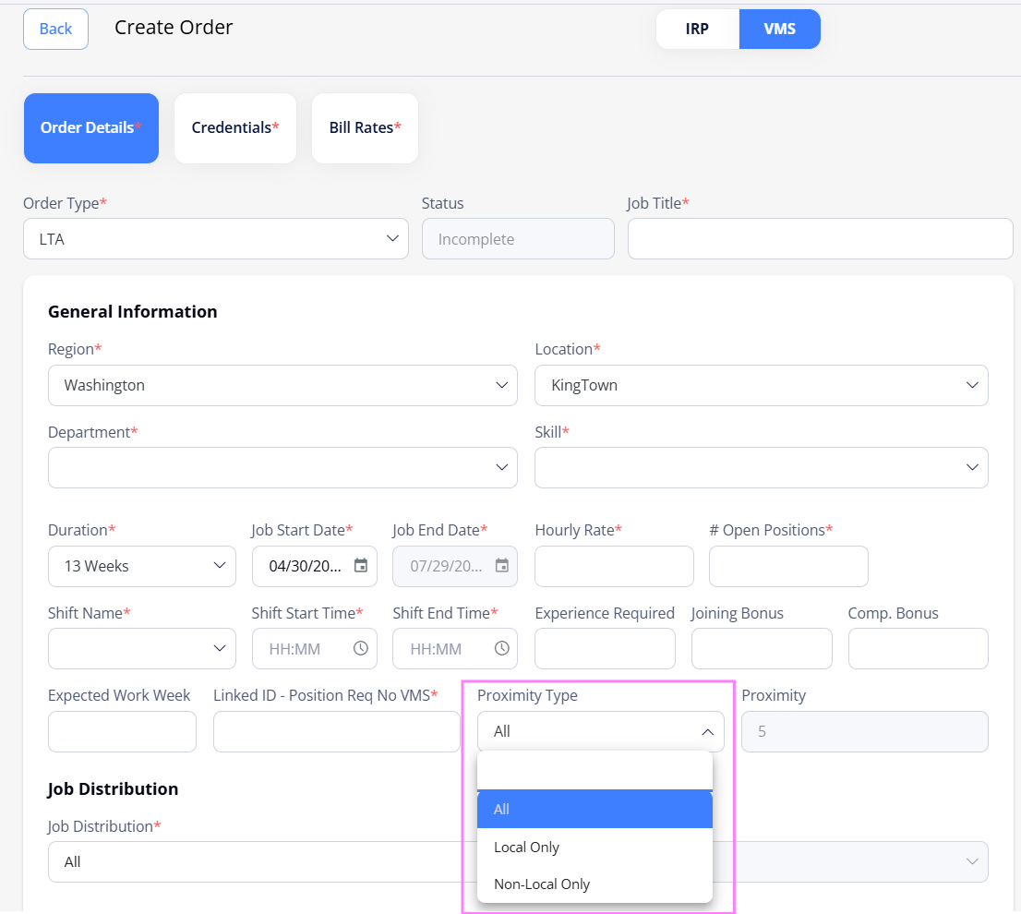Open Job End Date calendar icon
Screen dimensions: 1021x914
click(x=501, y=566)
